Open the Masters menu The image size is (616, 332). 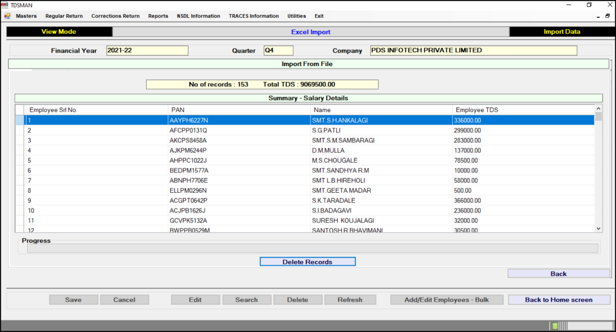click(x=26, y=16)
